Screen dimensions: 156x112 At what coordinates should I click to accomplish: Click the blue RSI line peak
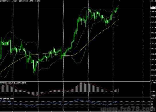pos(78,99)
